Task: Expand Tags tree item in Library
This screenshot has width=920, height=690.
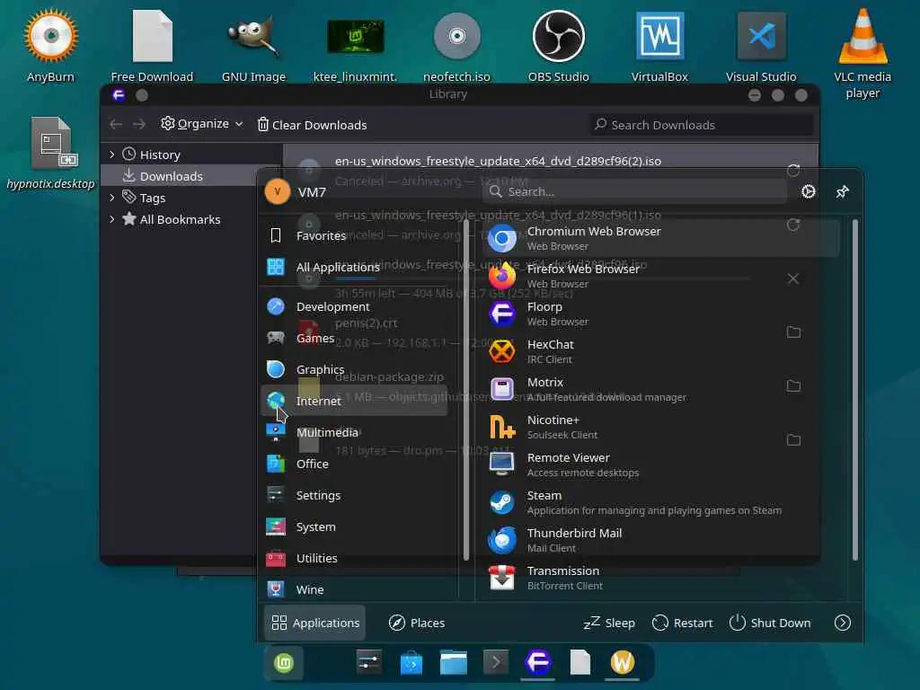Action: coord(112,198)
